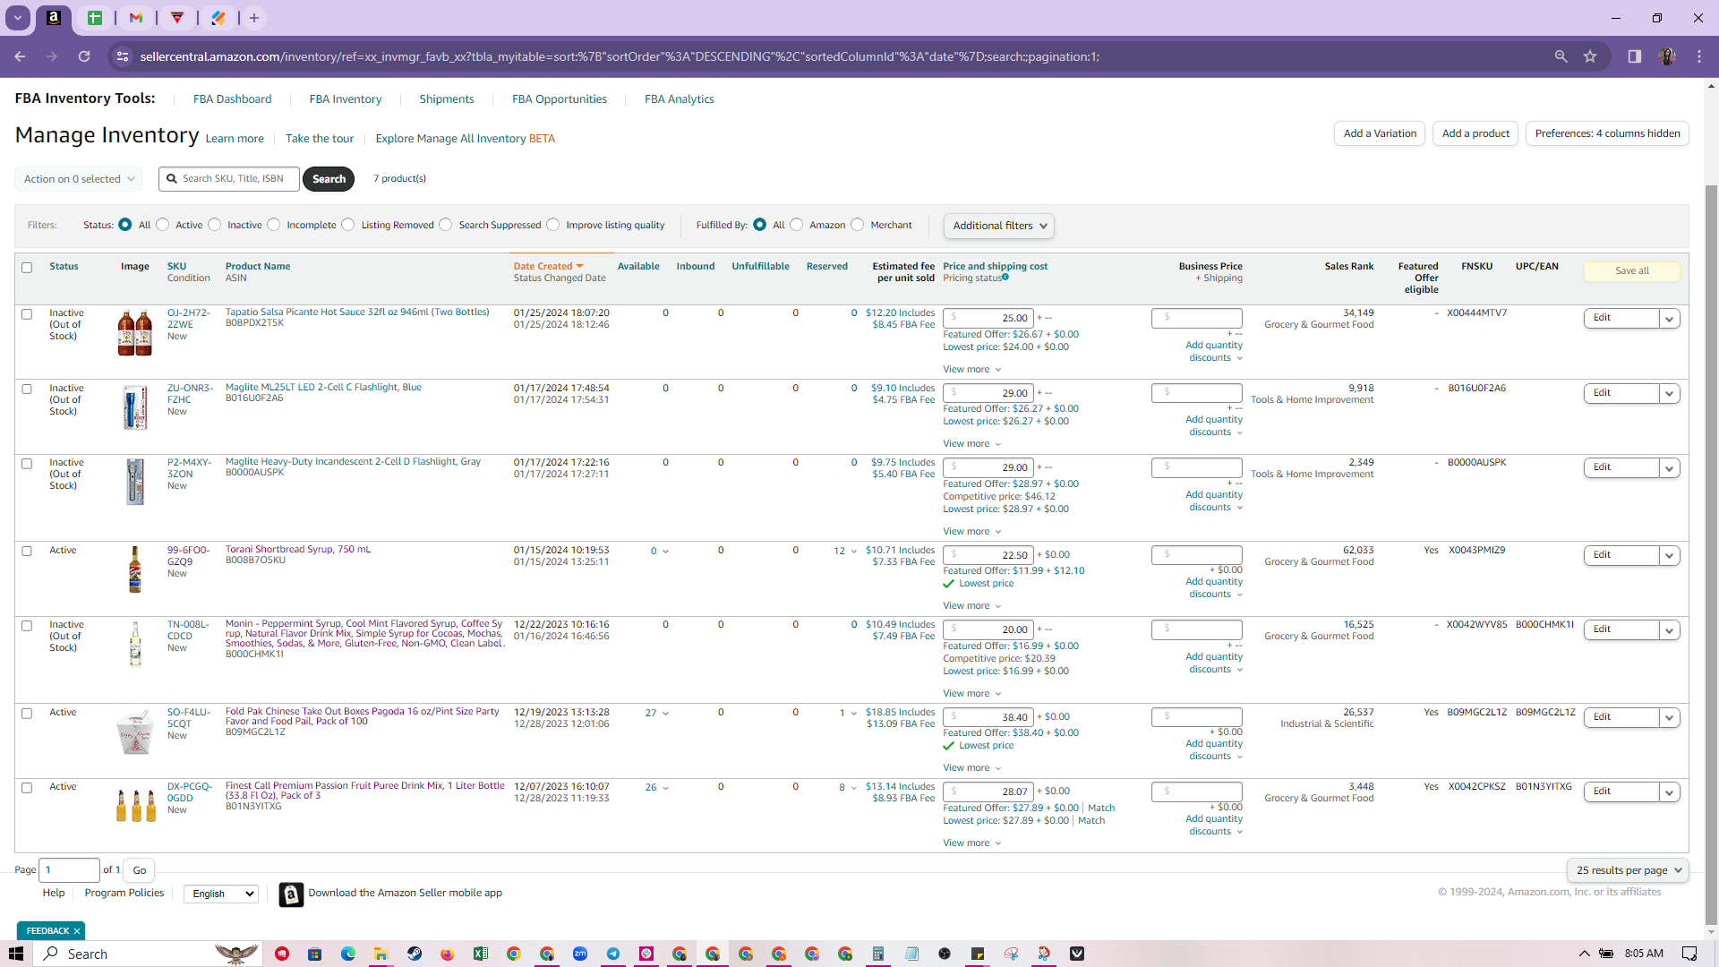Select the Inactive status filter
Viewport: 1719px width, 967px height.
[x=215, y=225]
